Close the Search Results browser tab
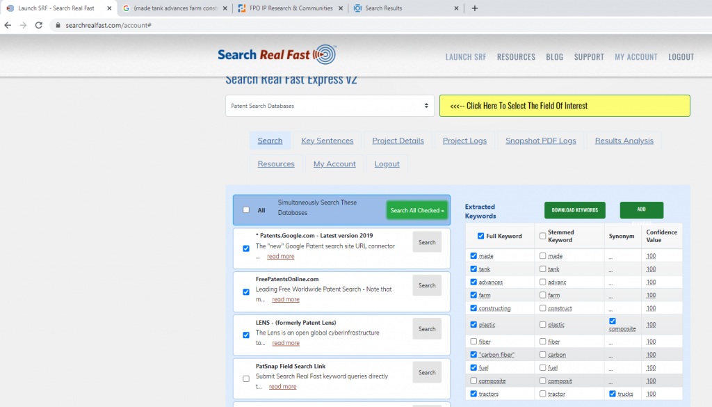The height and width of the screenshot is (407, 712). pyautogui.click(x=456, y=8)
